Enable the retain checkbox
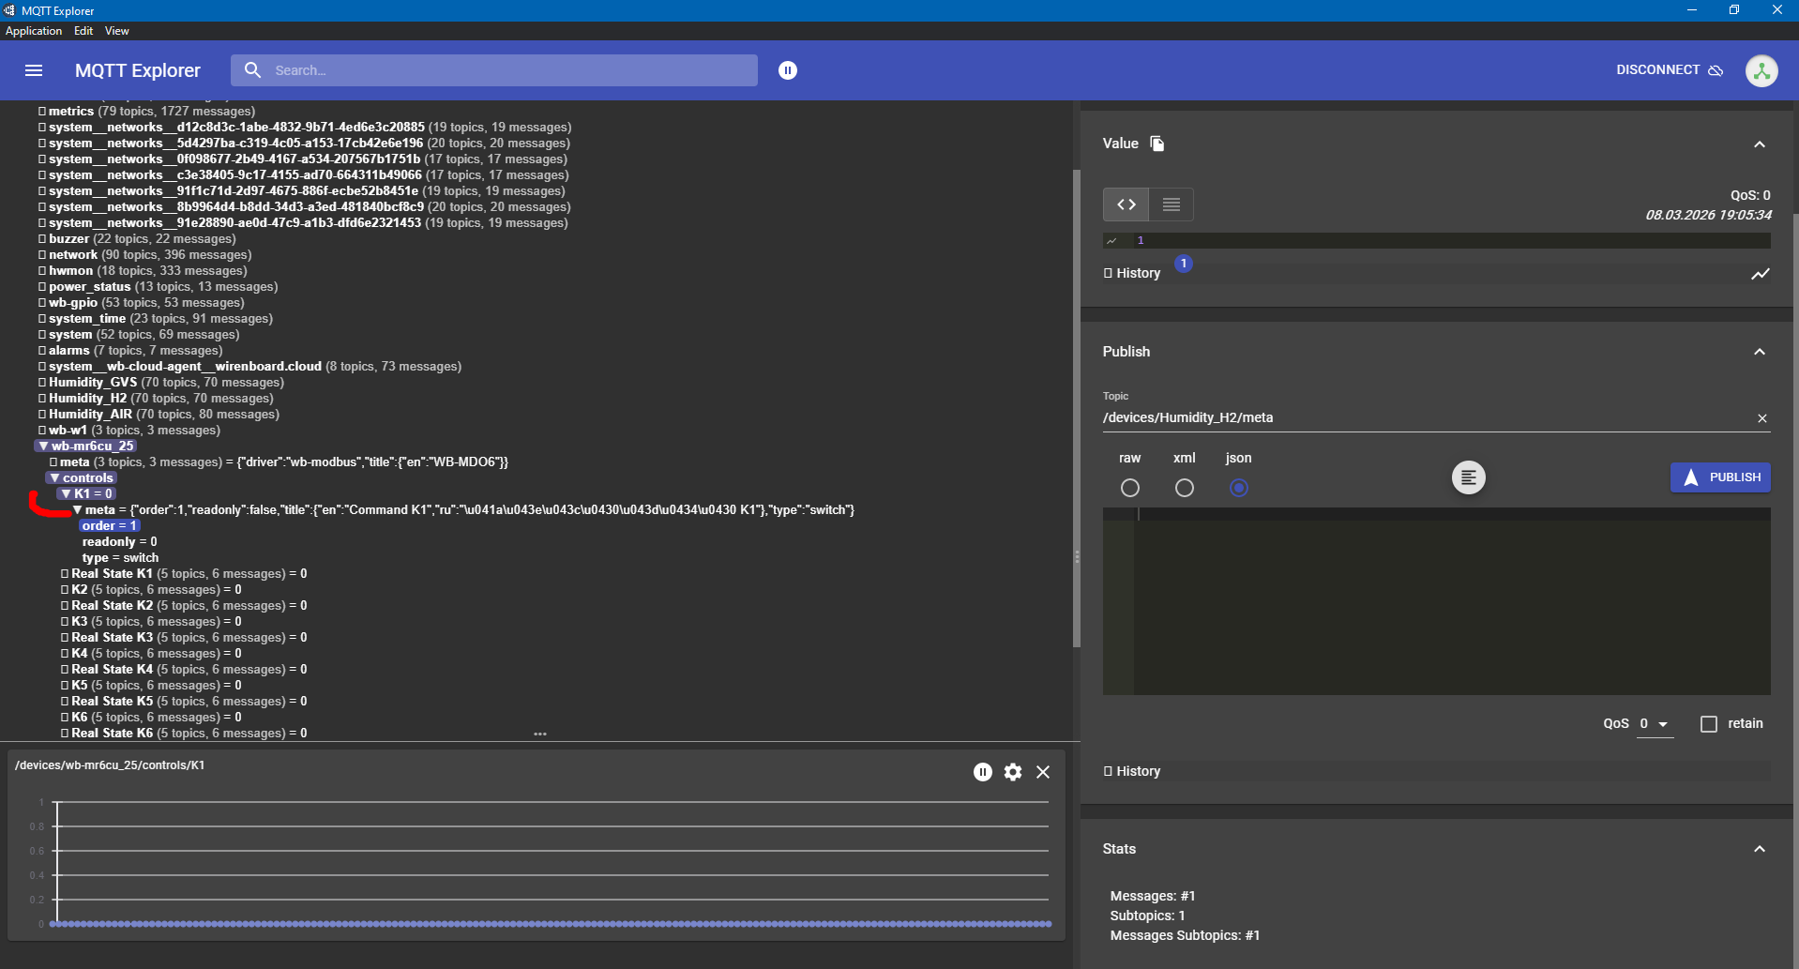Screen dimensions: 1799x969 coord(1709,724)
